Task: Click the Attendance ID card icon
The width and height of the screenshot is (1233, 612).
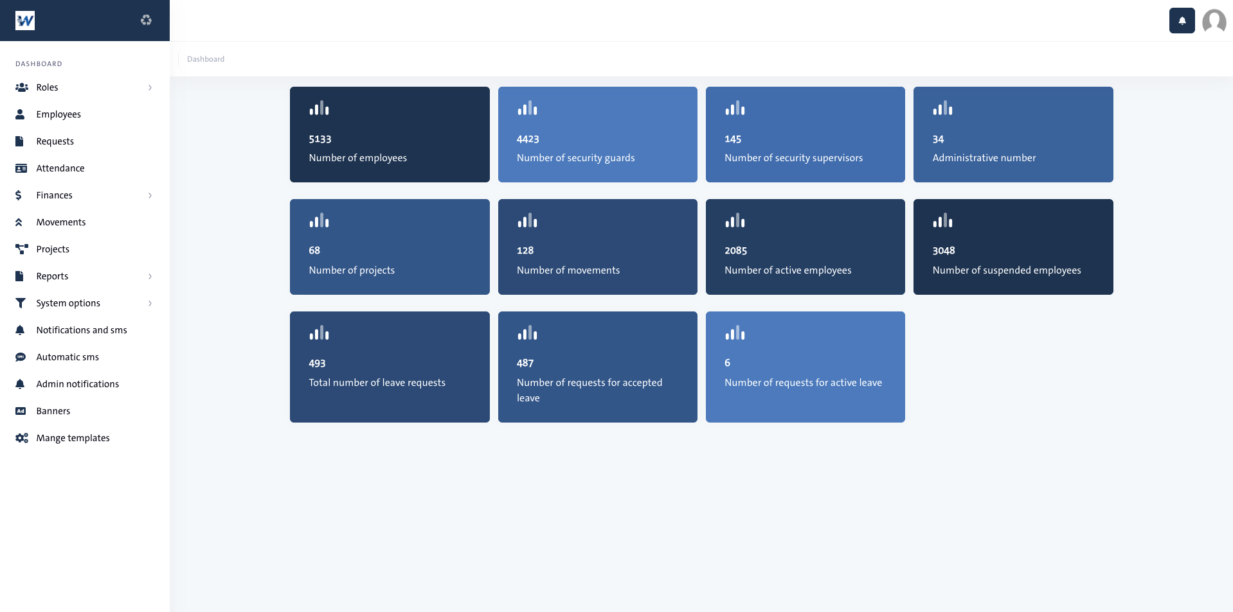Action: click(21, 168)
